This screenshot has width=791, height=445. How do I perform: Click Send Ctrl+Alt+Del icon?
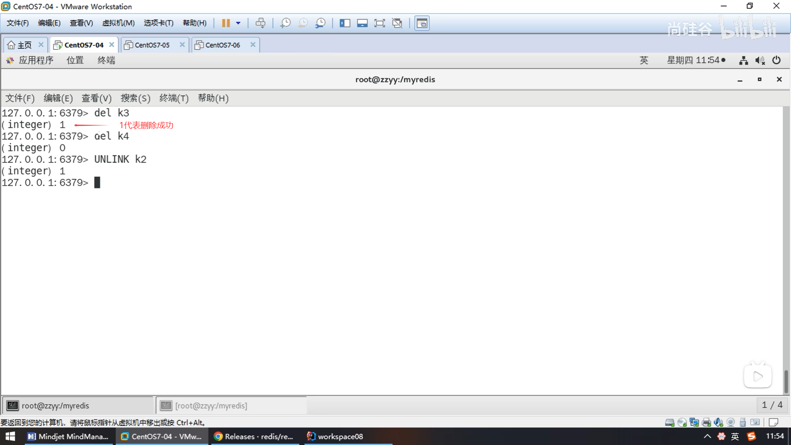(260, 23)
